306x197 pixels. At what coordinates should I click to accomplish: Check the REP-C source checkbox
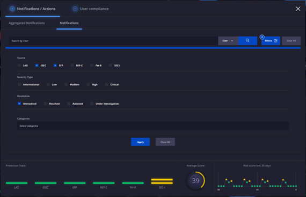72,65
